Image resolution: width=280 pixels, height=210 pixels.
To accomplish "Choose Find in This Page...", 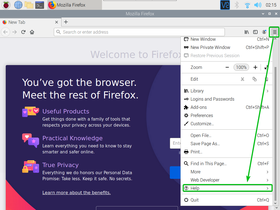I will (227, 164).
